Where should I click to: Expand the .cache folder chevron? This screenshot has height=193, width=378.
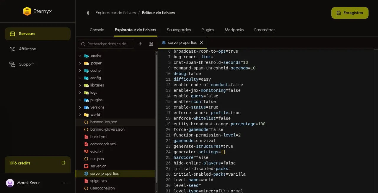pyautogui.click(x=80, y=56)
